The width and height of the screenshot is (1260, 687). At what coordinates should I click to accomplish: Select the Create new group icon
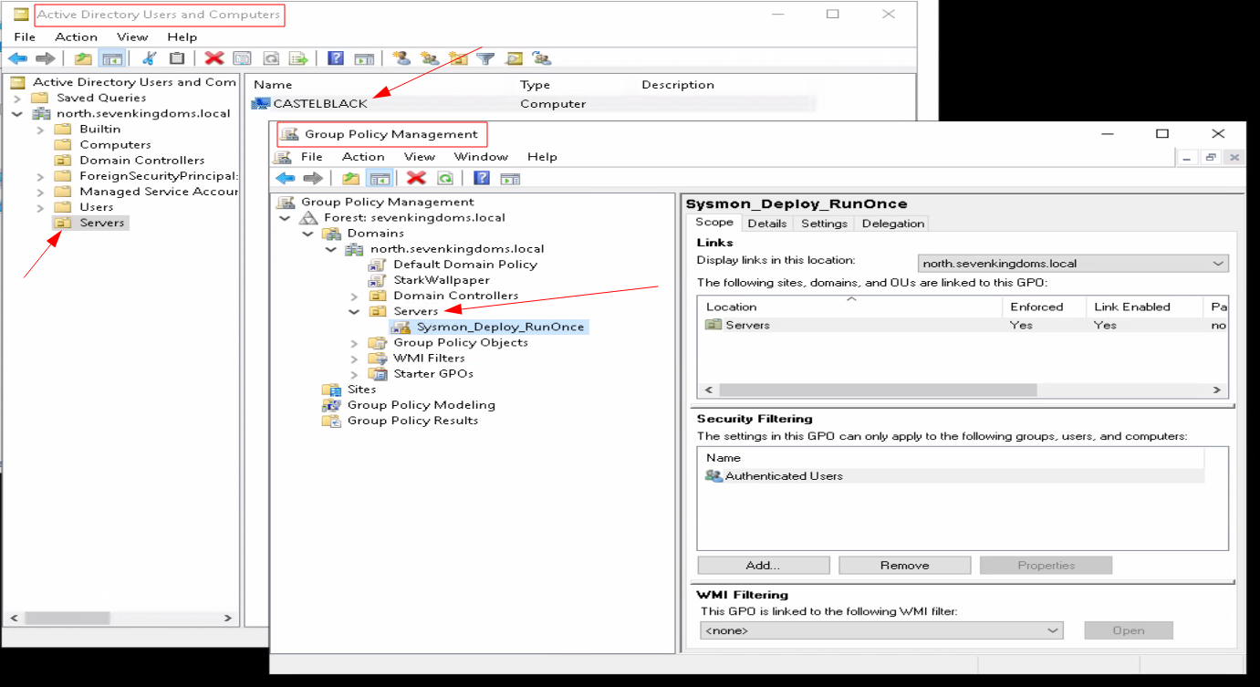click(430, 58)
